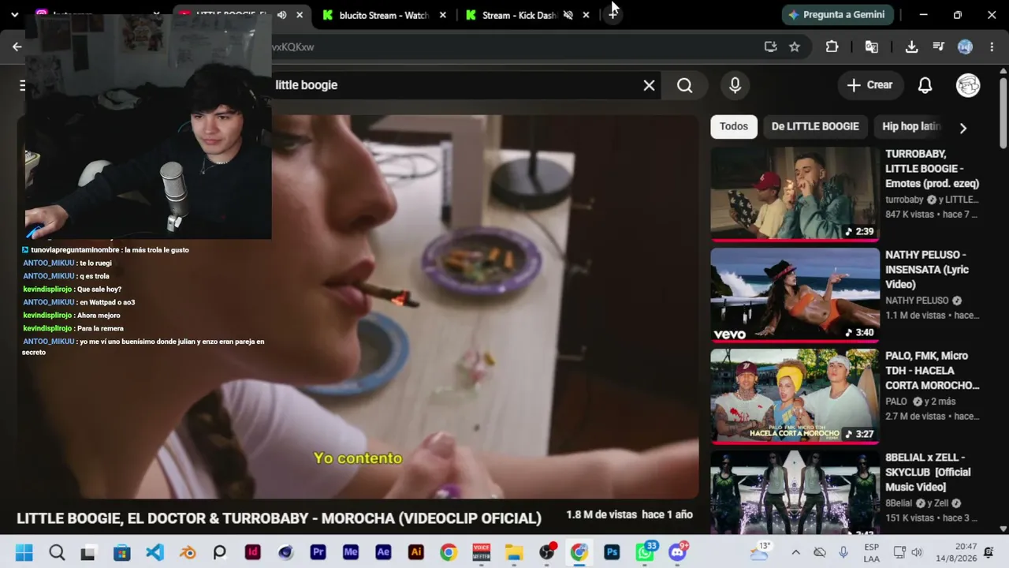Click the 'NATHY PELUSO - INSENSATA (Lyric Video)' title
Screen dimensions: 1009x568
click(927, 270)
